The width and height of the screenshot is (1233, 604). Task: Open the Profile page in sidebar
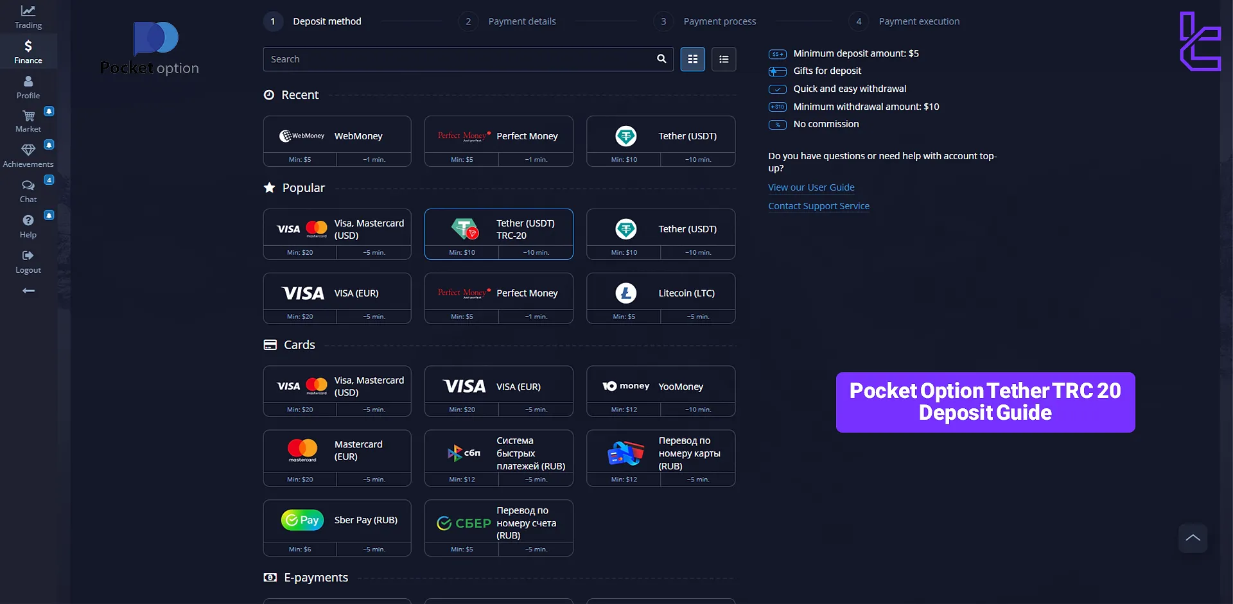[x=28, y=87]
